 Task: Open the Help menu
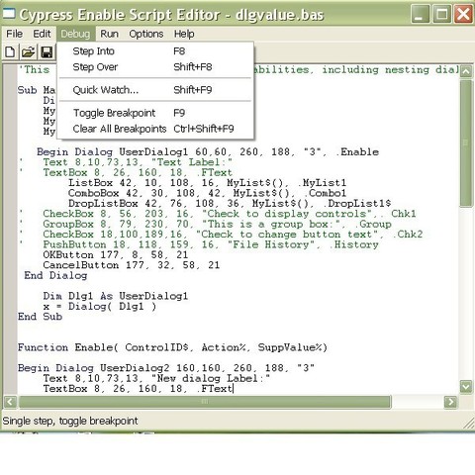184,34
